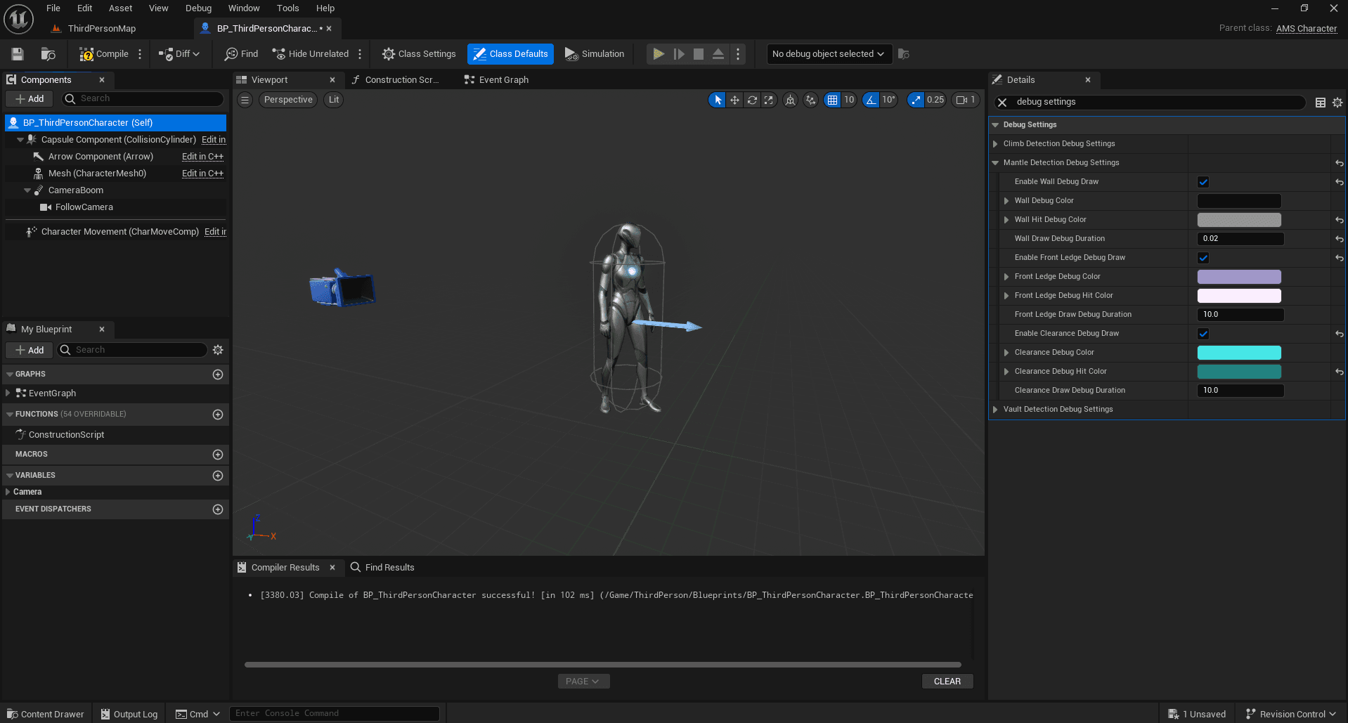This screenshot has height=723, width=1348.
Task: Uncheck Enable Front Ledge Debug Draw
Action: 1203,258
